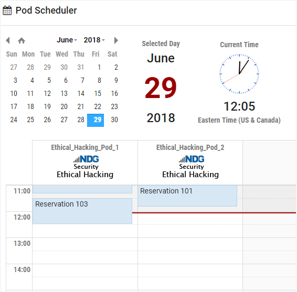The height and width of the screenshot is (292, 297).
Task: Click NDG logo under Ethical_Hacking_Pod_2
Action: [x=192, y=159]
